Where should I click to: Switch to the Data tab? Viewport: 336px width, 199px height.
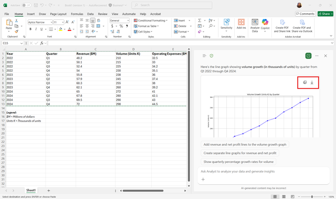[x=90, y=14]
